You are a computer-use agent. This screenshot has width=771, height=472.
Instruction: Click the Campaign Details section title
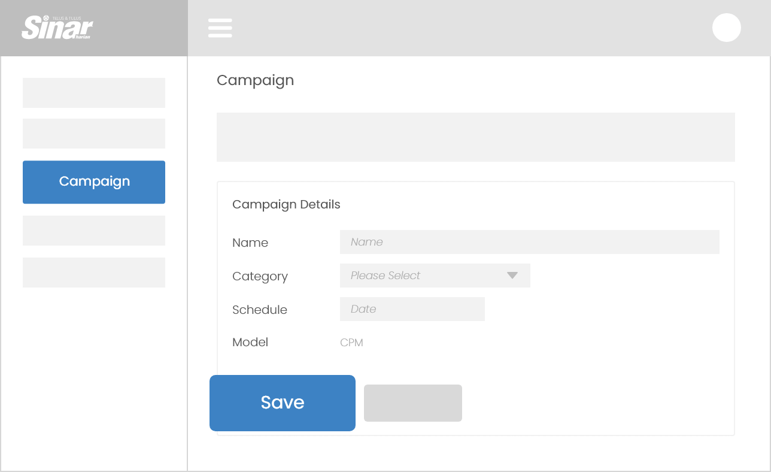pyautogui.click(x=286, y=204)
